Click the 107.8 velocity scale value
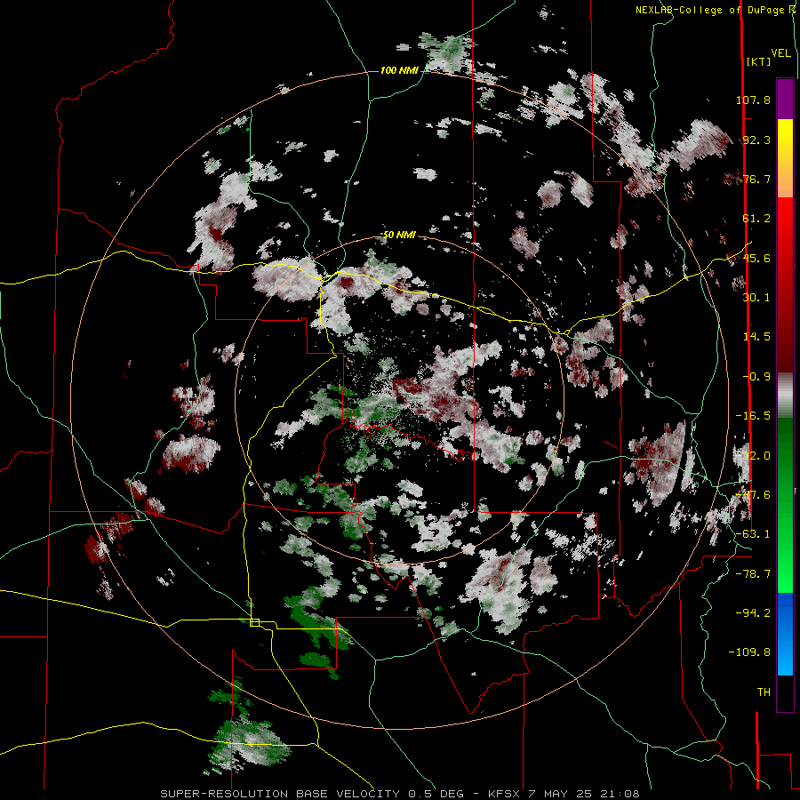The height and width of the screenshot is (800, 800). pos(753,100)
